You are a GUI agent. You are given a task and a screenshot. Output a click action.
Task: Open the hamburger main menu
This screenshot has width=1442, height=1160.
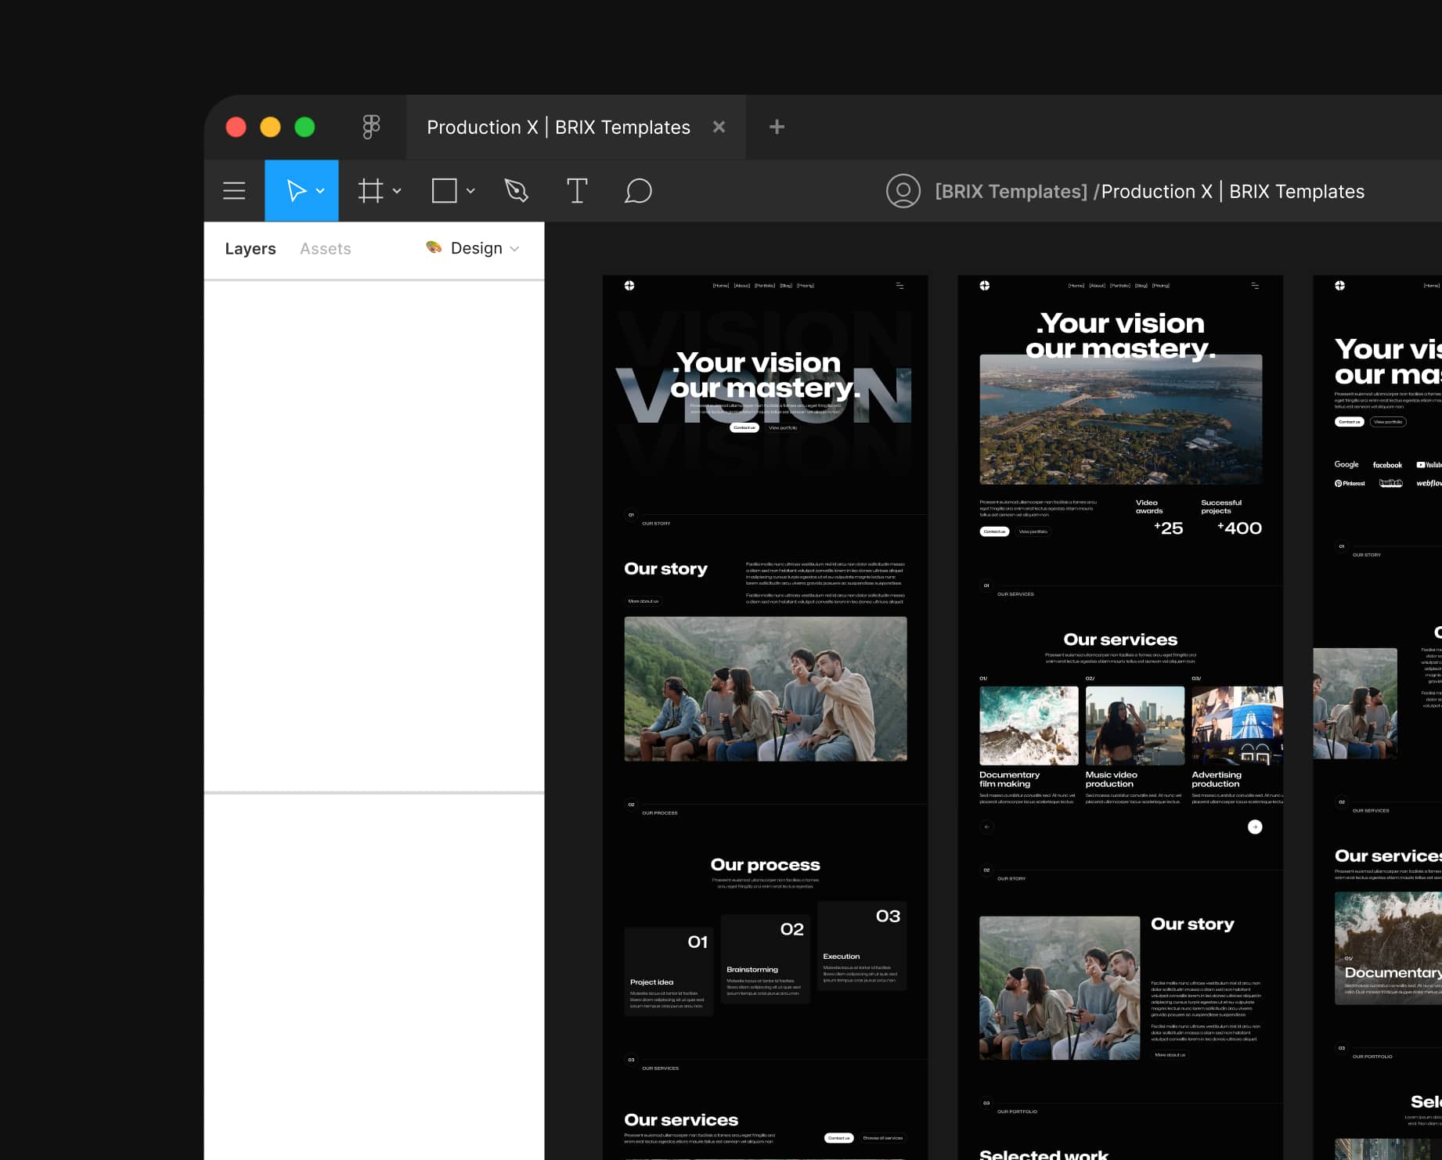tap(234, 191)
